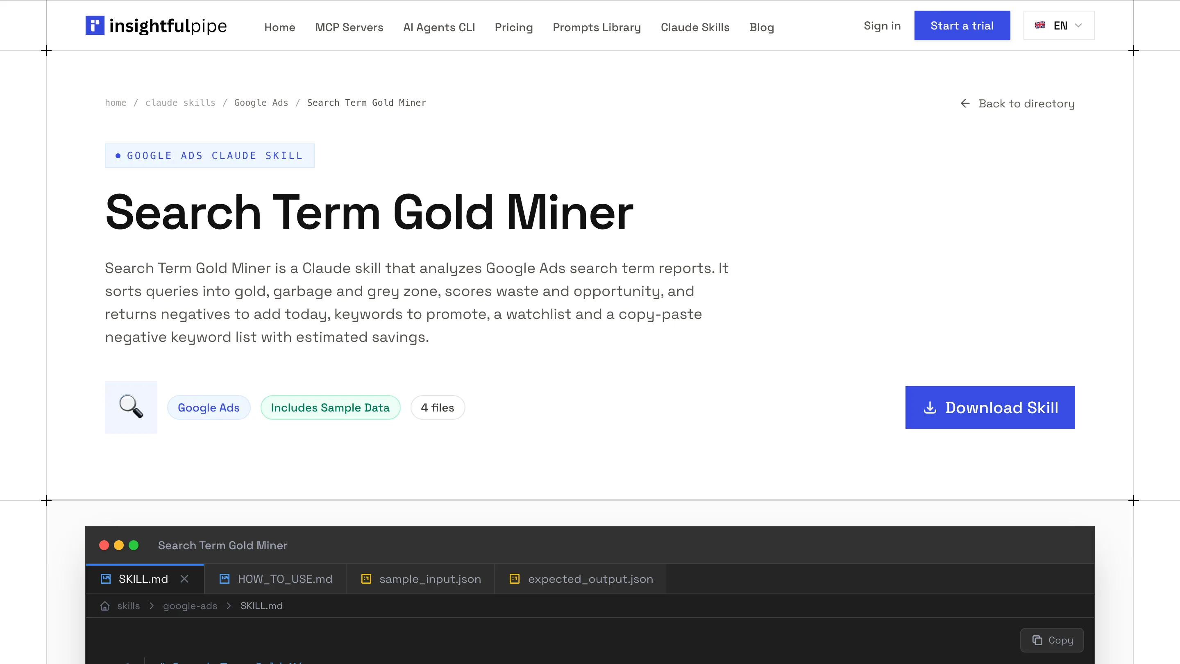
Task: Click the home breadcrumb
Action: (116, 102)
